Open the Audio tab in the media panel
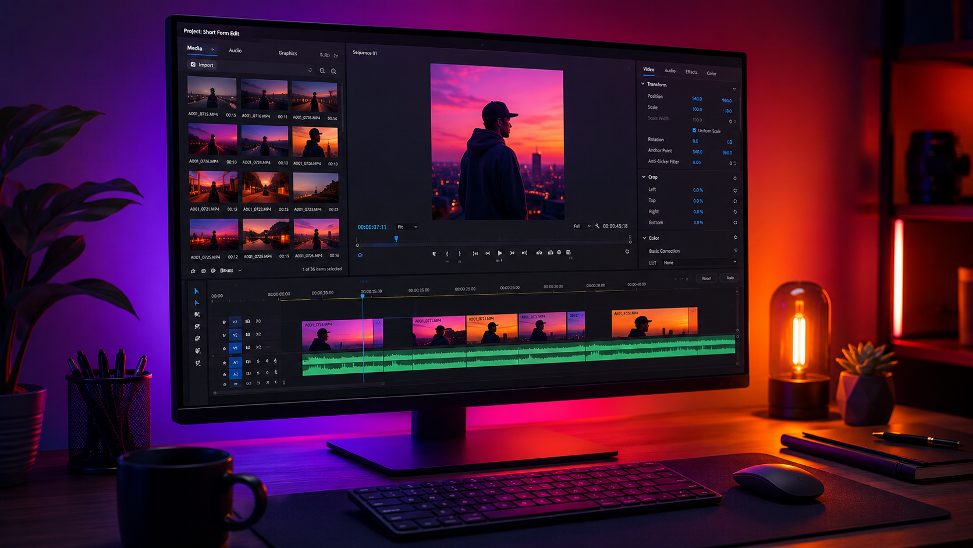 pyautogui.click(x=235, y=51)
